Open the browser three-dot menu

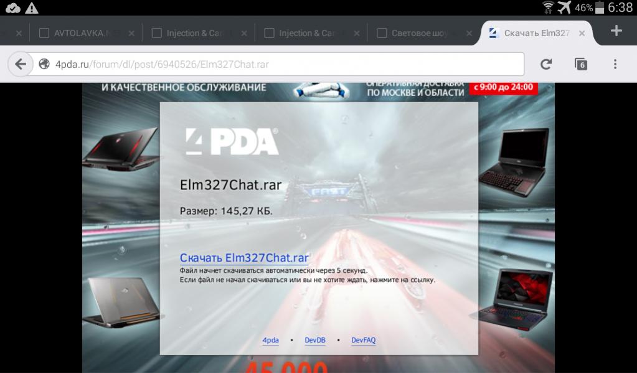[615, 64]
